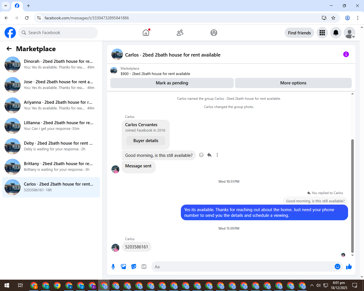Click the quoted reply 'Good morning, is this still available?'
364x291 pixels.
[315, 201]
